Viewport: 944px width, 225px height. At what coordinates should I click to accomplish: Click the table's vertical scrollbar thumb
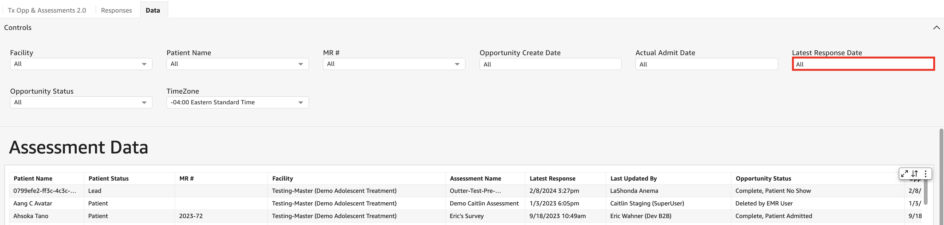tap(925, 192)
